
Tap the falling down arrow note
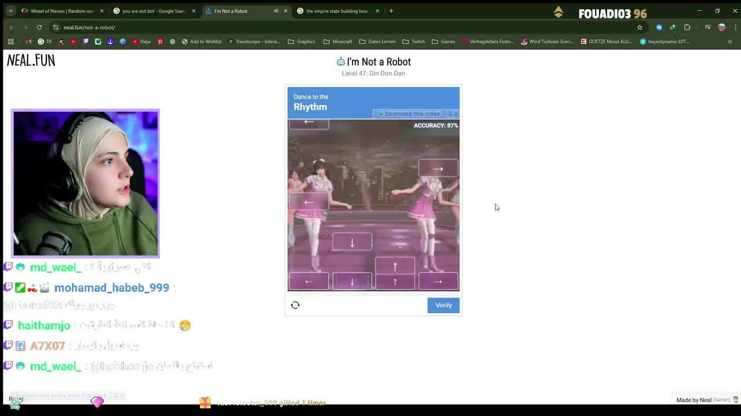352,242
